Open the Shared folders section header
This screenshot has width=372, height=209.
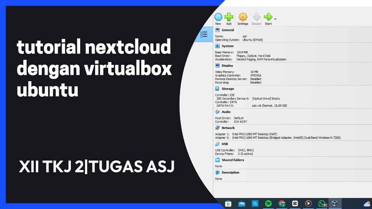pyautogui.click(x=233, y=160)
